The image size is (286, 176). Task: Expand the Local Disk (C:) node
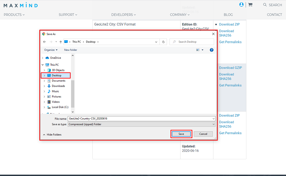[x=44, y=107]
